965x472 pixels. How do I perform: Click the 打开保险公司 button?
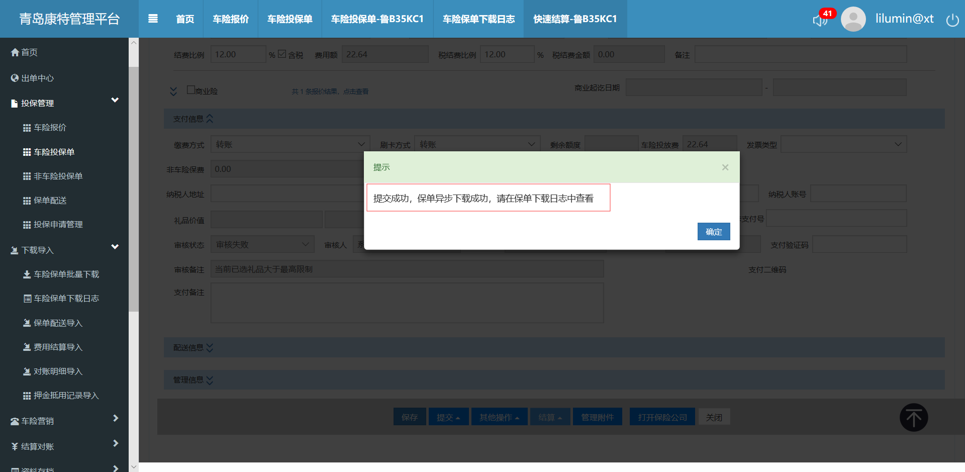(662, 417)
